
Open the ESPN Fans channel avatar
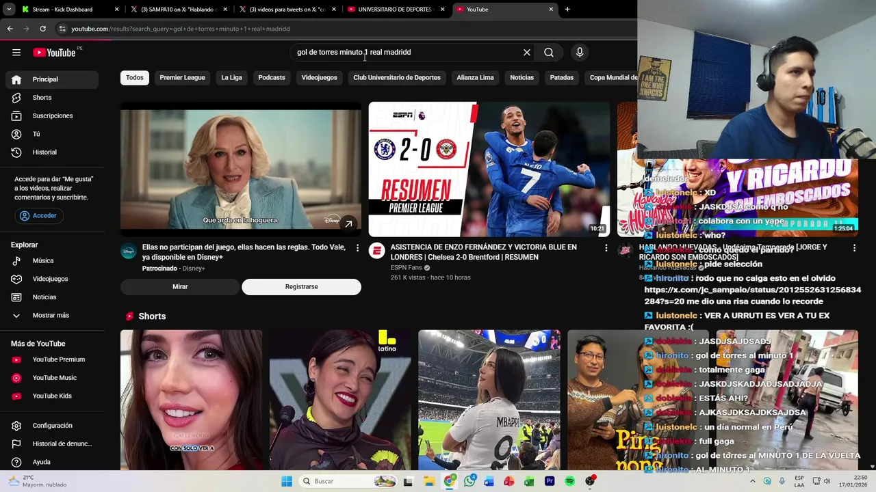(x=376, y=251)
